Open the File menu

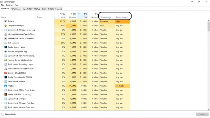click(x=2, y=5)
